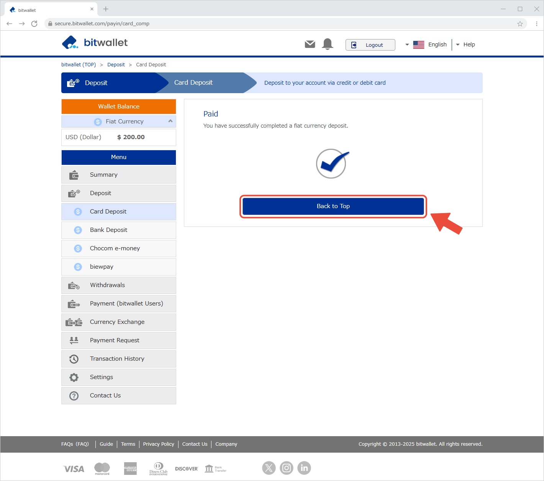This screenshot has width=544, height=481.
Task: Open the English language dropdown
Action: (x=426, y=44)
